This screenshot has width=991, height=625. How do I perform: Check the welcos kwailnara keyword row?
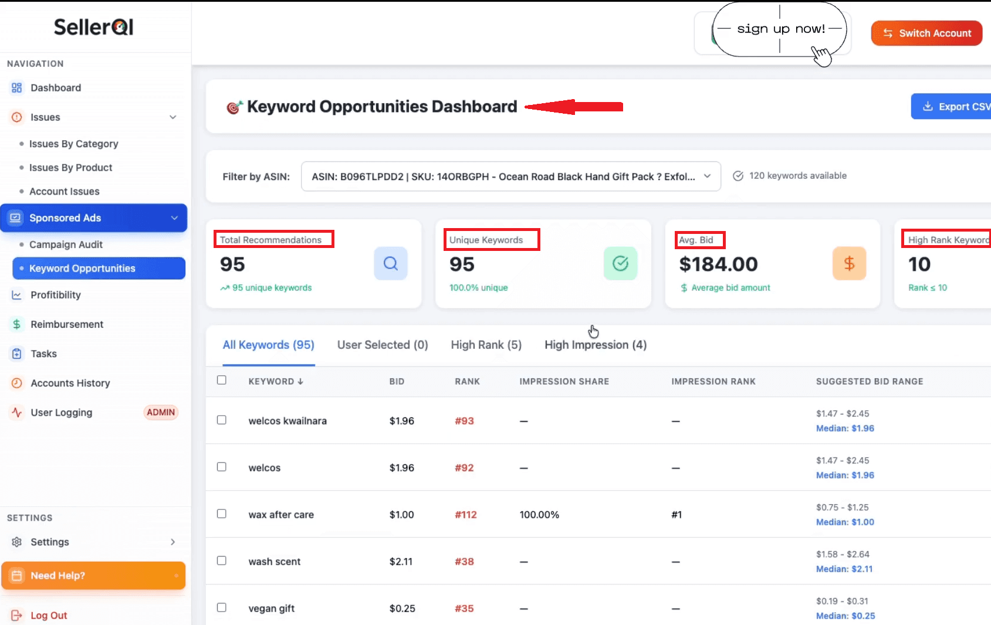(x=221, y=420)
